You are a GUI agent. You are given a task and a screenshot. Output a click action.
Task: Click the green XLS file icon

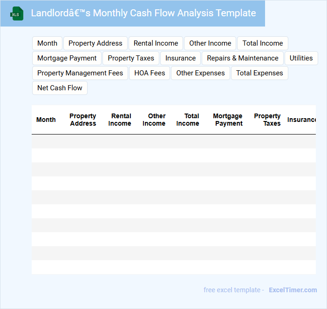tap(17, 13)
